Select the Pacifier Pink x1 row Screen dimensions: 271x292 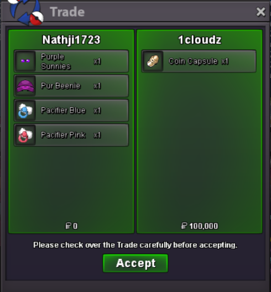pos(71,135)
